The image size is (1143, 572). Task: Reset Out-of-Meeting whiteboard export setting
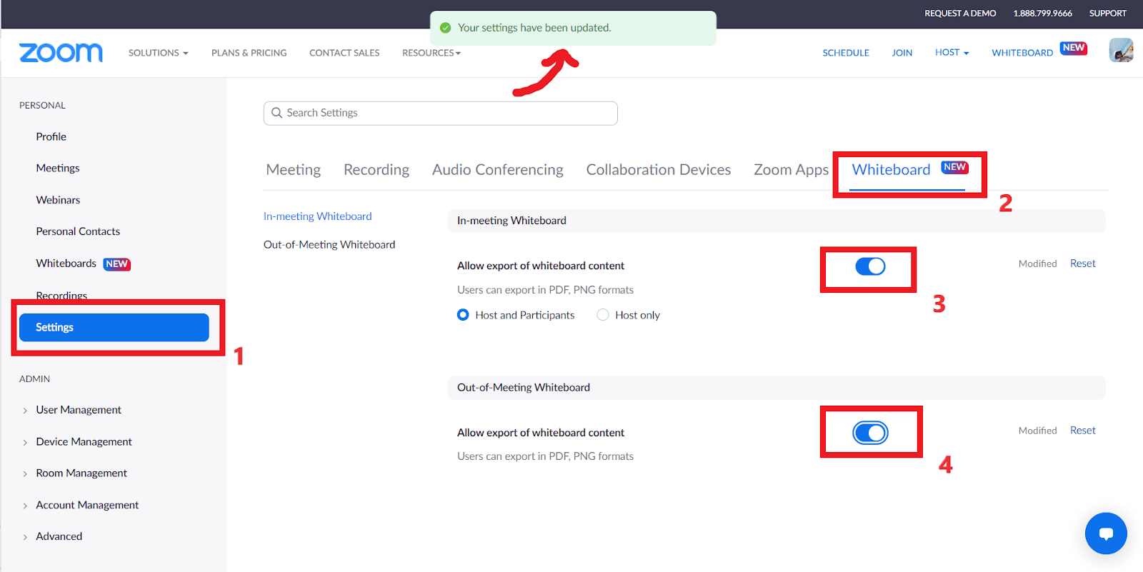click(1082, 431)
